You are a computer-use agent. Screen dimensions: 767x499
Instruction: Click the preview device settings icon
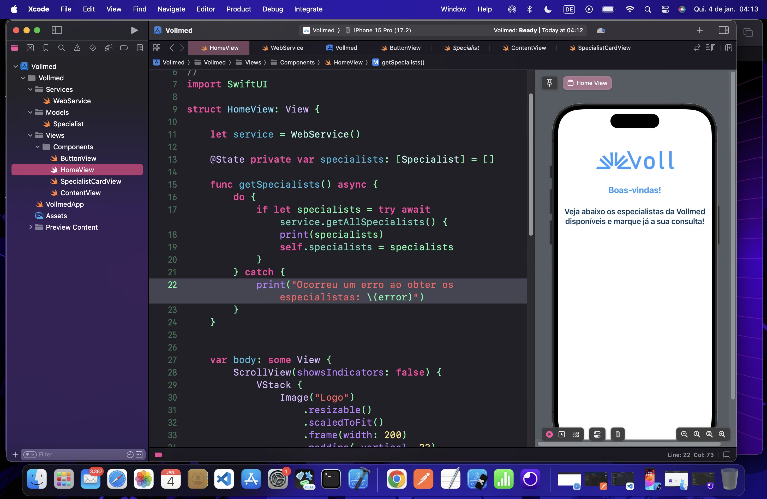coord(597,434)
